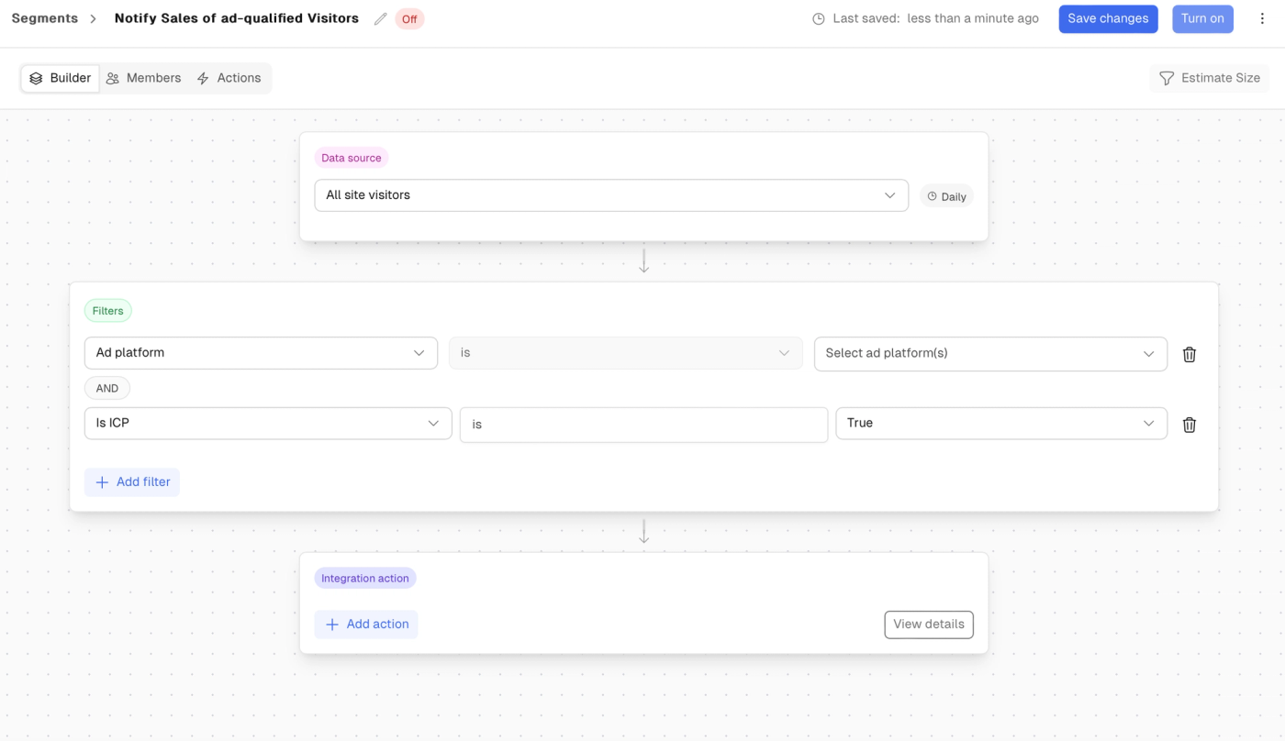Click the plus icon in Add action
This screenshot has width=1285, height=741.
tap(332, 625)
